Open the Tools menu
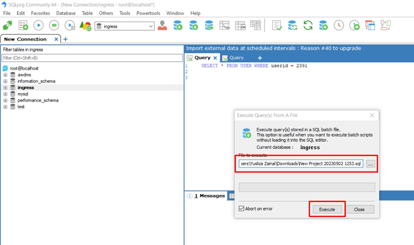The height and width of the screenshot is (245, 414). pos(124,13)
